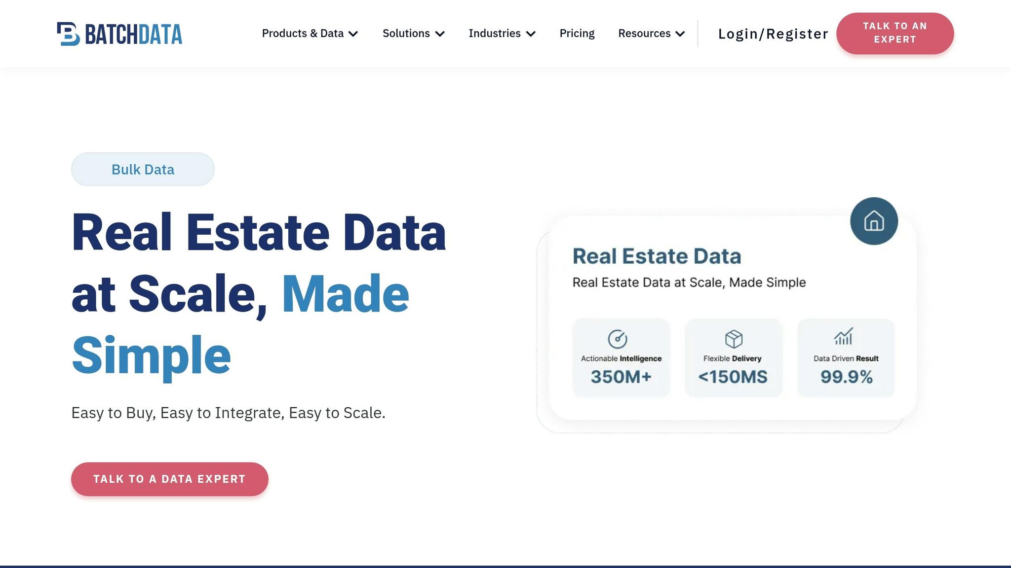Go to the Pricing page
1011x568 pixels.
pyautogui.click(x=577, y=34)
